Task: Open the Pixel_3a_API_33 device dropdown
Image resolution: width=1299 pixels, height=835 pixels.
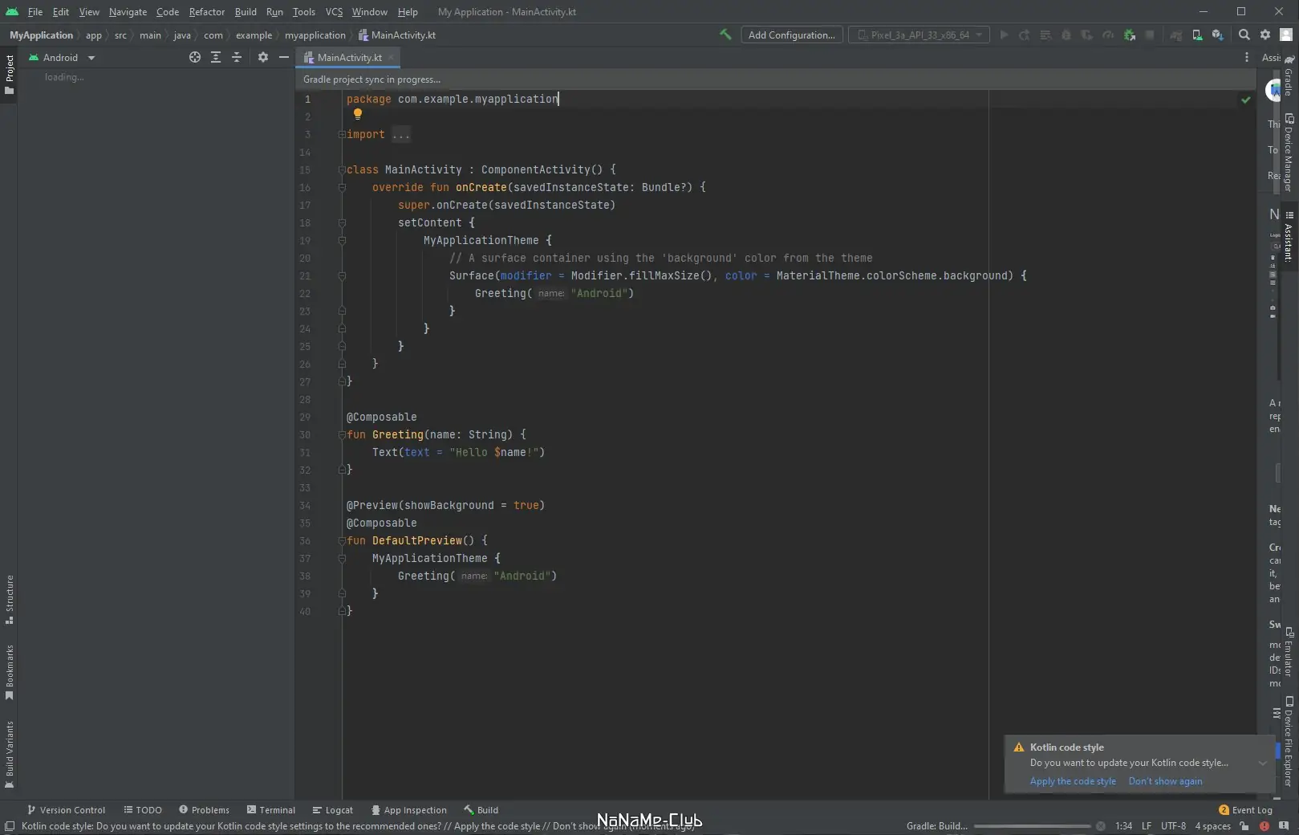Action: 919,35
